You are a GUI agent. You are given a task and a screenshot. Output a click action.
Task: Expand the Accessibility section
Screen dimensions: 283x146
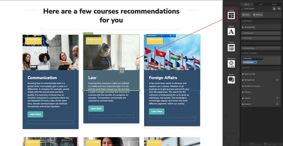point(261,27)
